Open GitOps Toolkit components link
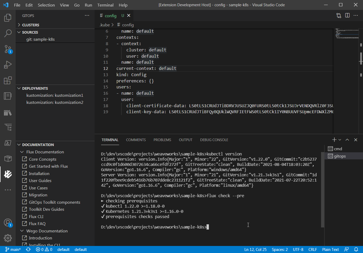The height and width of the screenshot is (253, 363). point(55,202)
